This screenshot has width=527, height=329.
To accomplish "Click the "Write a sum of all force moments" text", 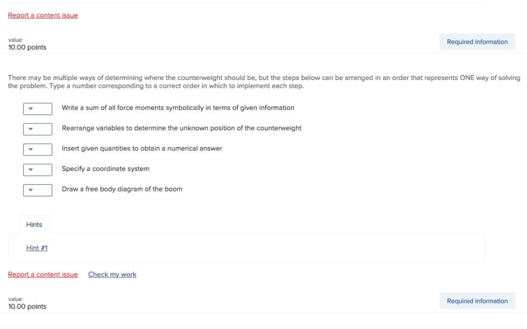I will click(x=178, y=108).
